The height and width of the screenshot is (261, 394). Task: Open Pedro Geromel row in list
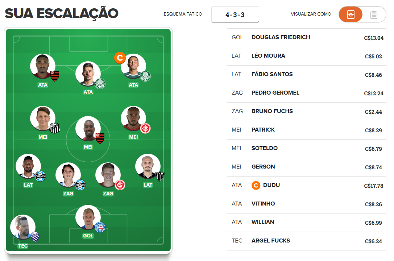[x=307, y=93]
